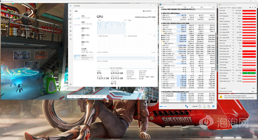Open HWiNFO sensor settings gear icon
This screenshot has height=140, width=258.
[209, 107]
